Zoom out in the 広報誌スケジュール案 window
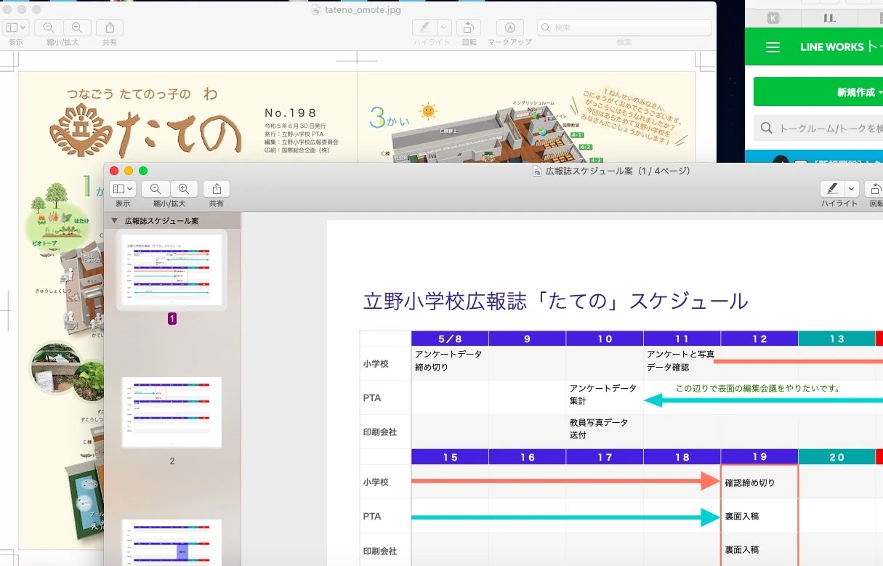883x566 pixels. tap(156, 189)
